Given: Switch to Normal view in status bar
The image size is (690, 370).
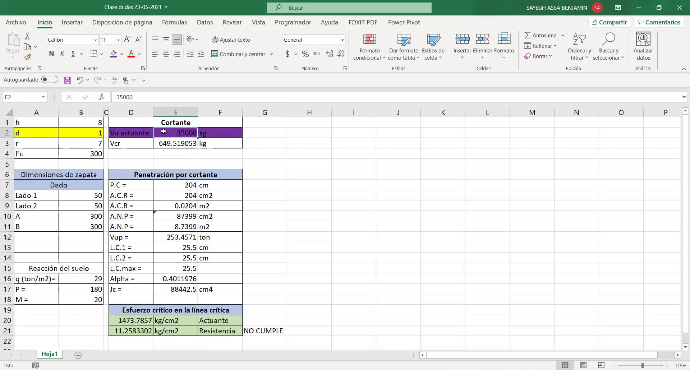Looking at the screenshot, I should pyautogui.click(x=565, y=365).
